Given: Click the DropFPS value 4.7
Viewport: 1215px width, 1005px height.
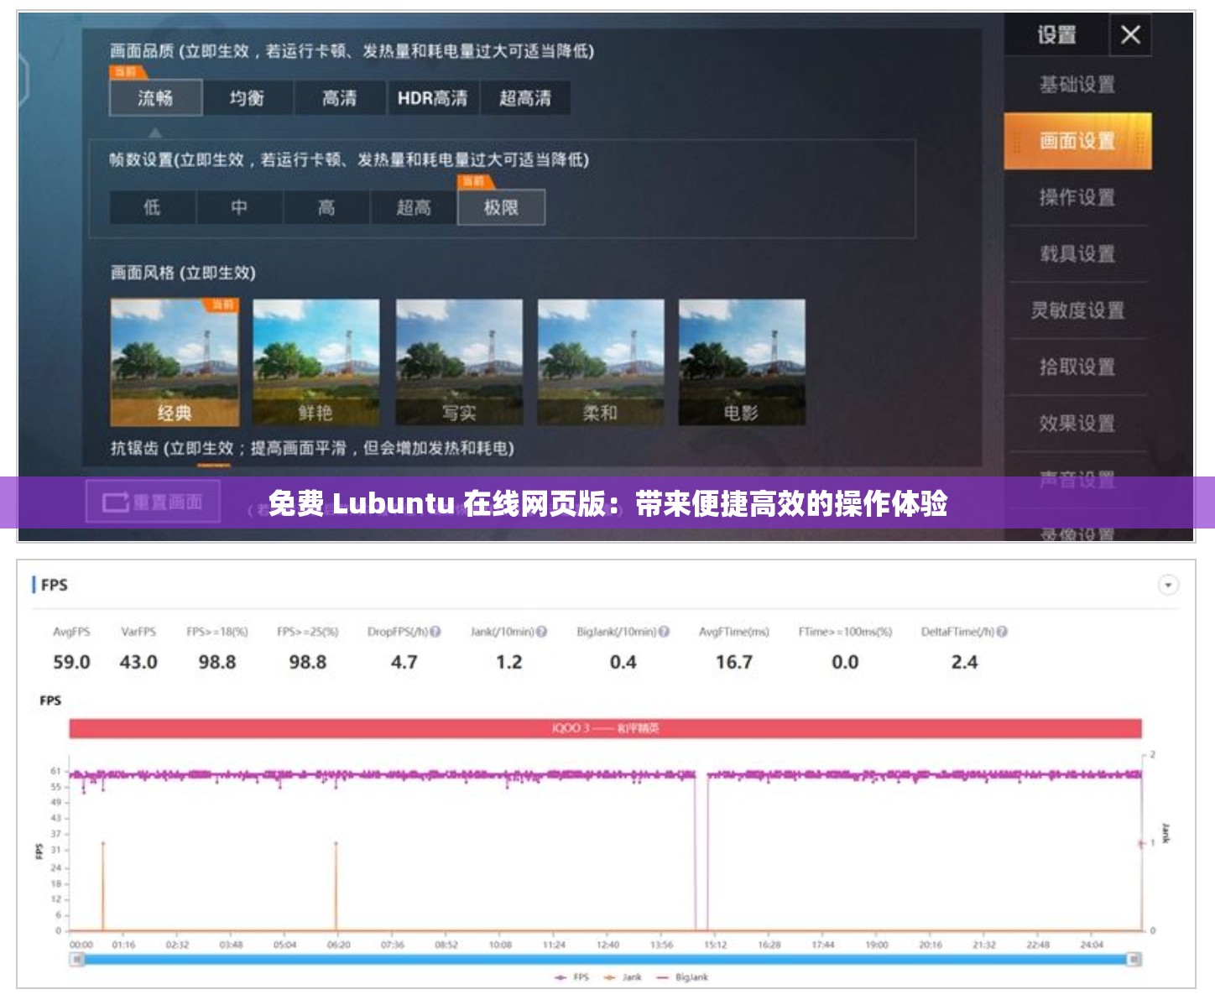Looking at the screenshot, I should (x=404, y=662).
